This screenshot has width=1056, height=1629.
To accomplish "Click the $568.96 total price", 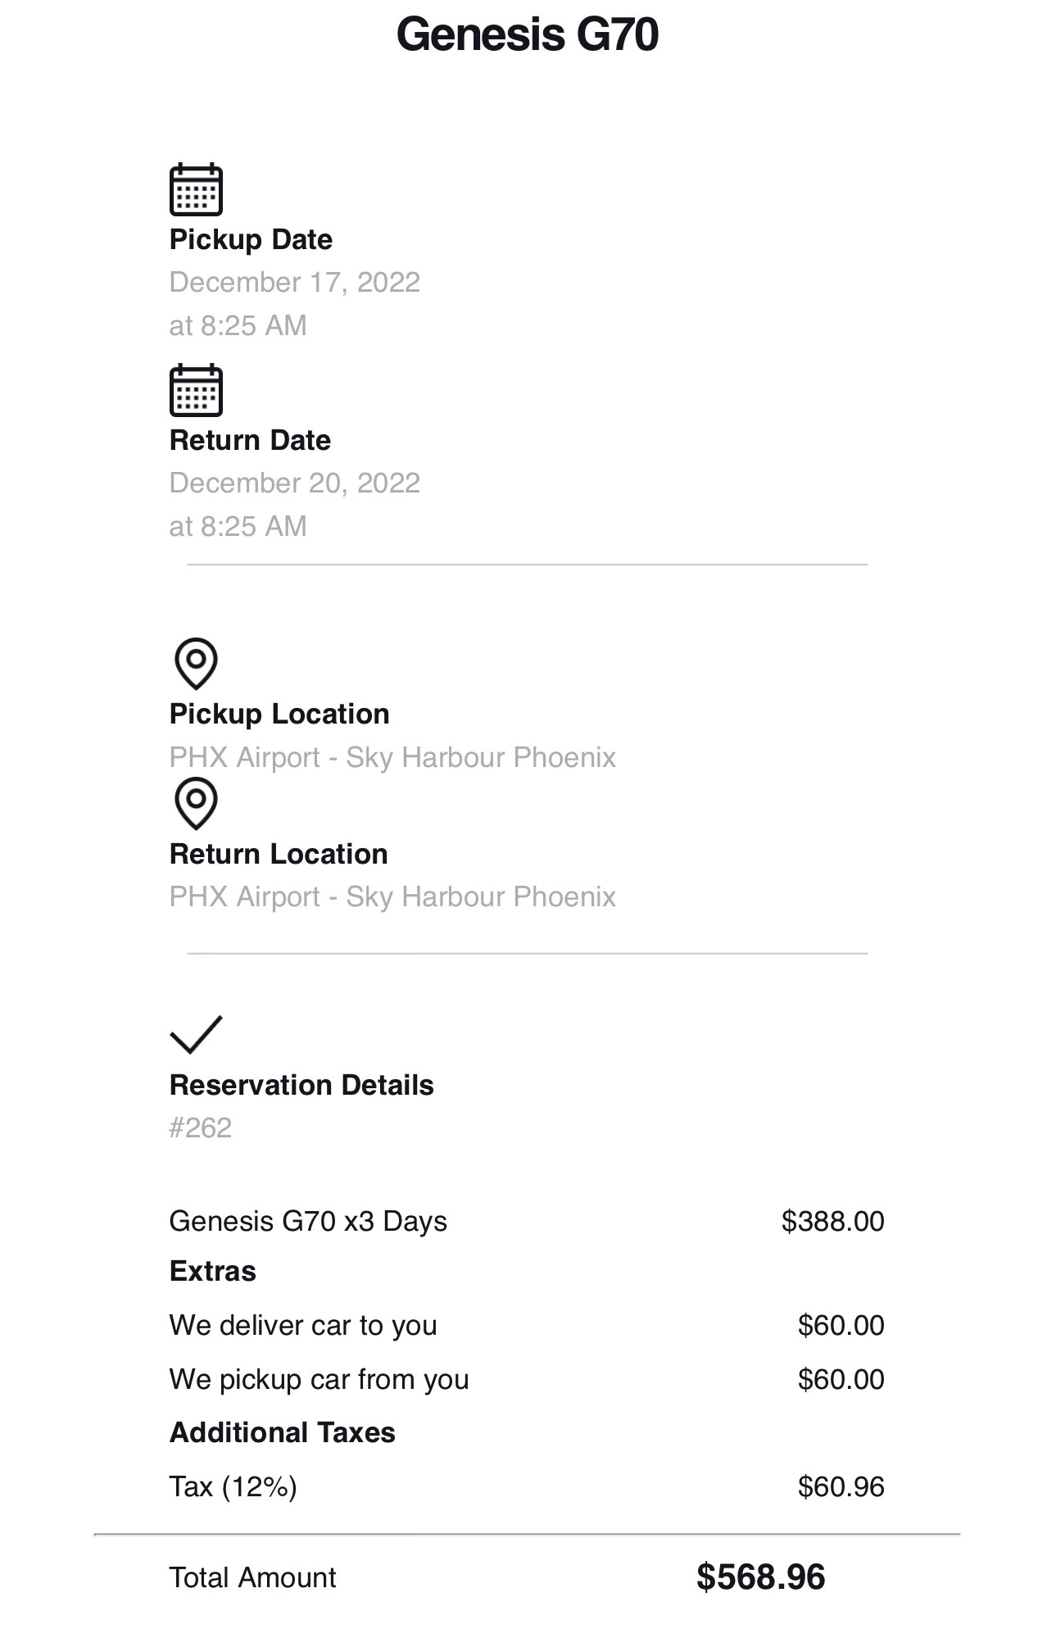I will click(x=761, y=1578).
